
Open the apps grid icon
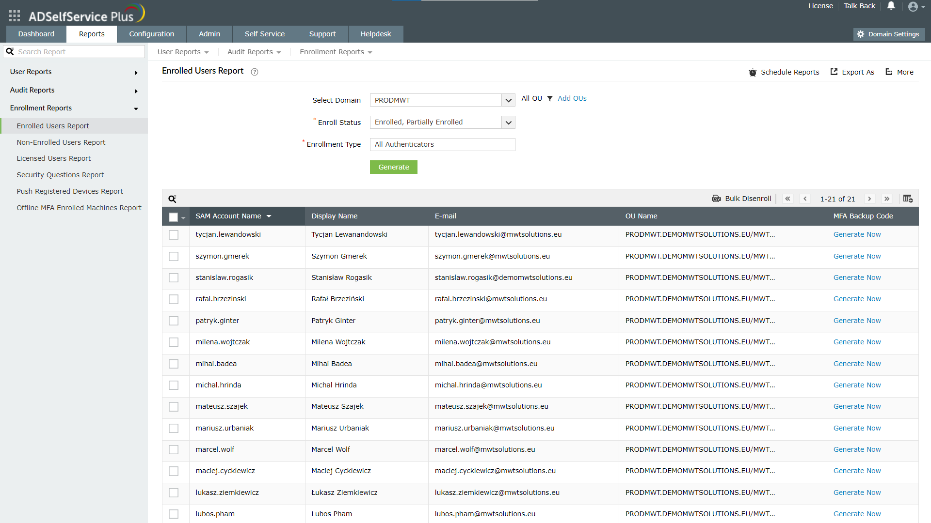(15, 16)
